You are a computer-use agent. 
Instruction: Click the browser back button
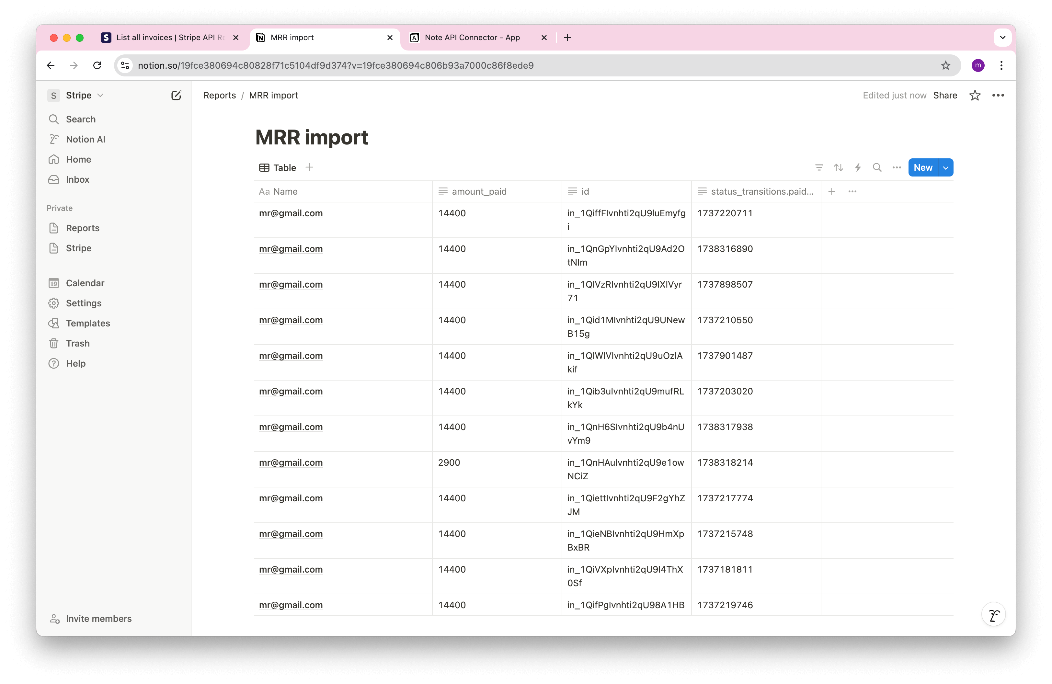click(51, 65)
